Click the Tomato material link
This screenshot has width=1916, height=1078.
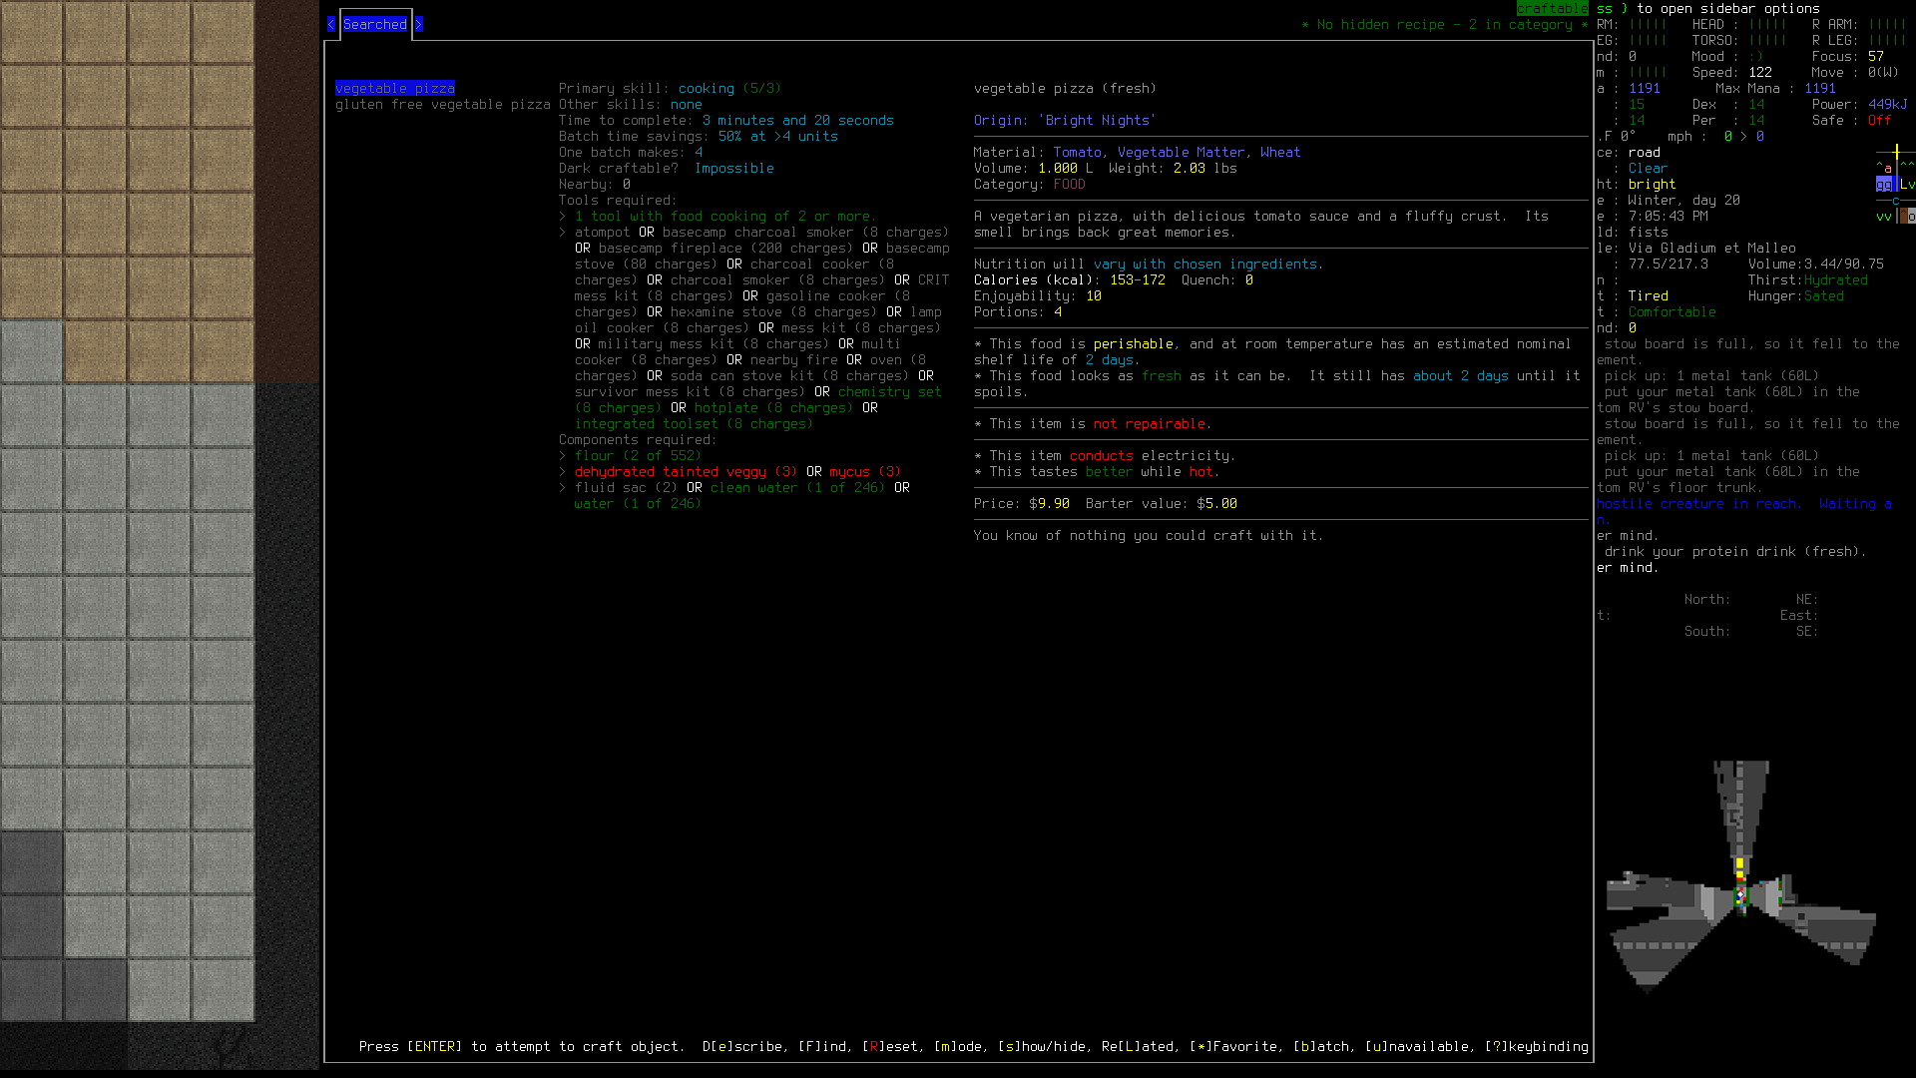pyautogui.click(x=1077, y=152)
